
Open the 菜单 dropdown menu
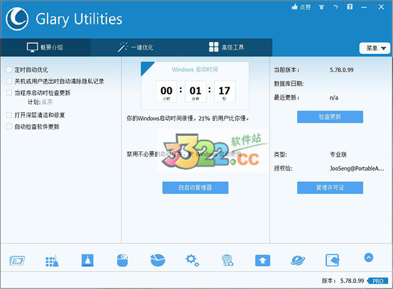pyautogui.click(x=375, y=48)
